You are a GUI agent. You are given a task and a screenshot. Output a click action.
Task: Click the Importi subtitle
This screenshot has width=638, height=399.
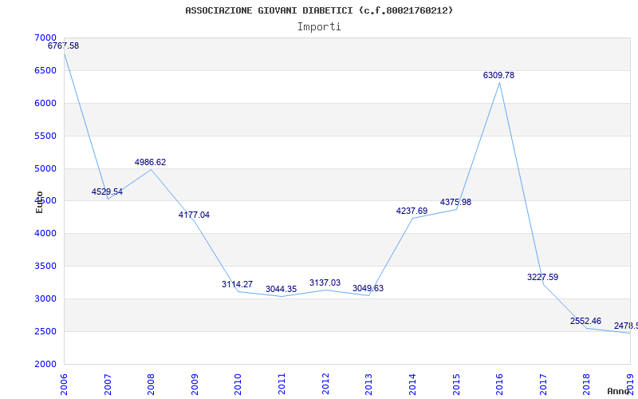click(x=319, y=27)
